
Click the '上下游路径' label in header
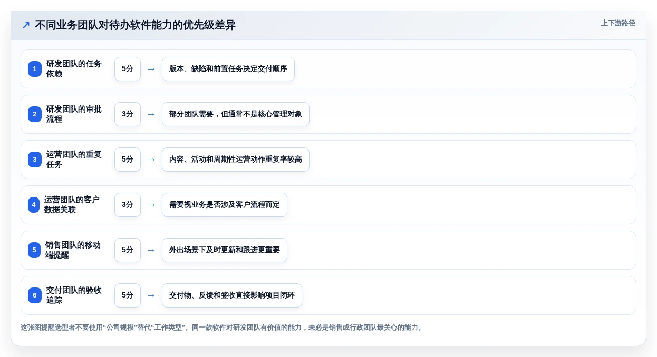click(618, 23)
